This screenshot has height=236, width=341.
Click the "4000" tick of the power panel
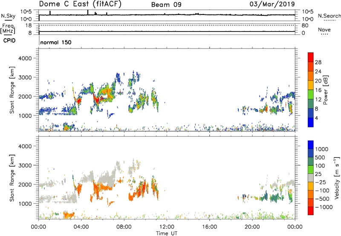click(x=25, y=58)
